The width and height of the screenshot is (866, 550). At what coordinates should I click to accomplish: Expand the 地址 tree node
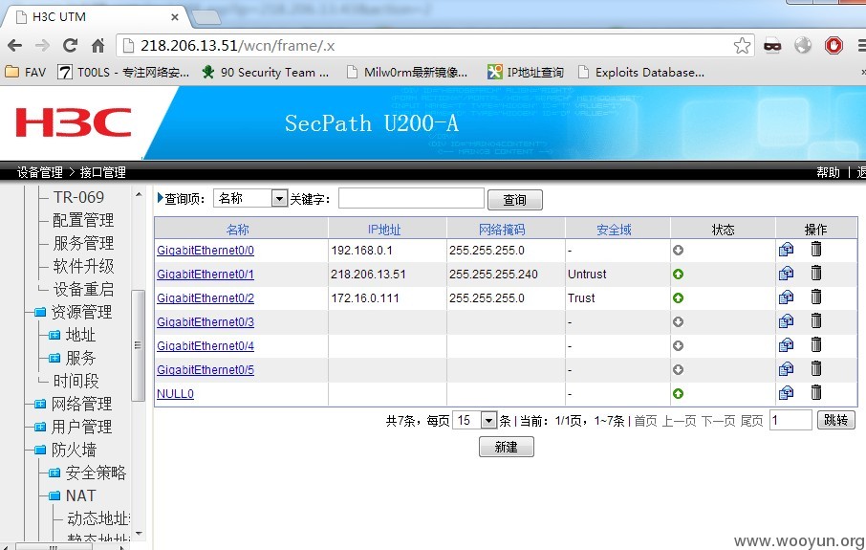tap(54, 335)
